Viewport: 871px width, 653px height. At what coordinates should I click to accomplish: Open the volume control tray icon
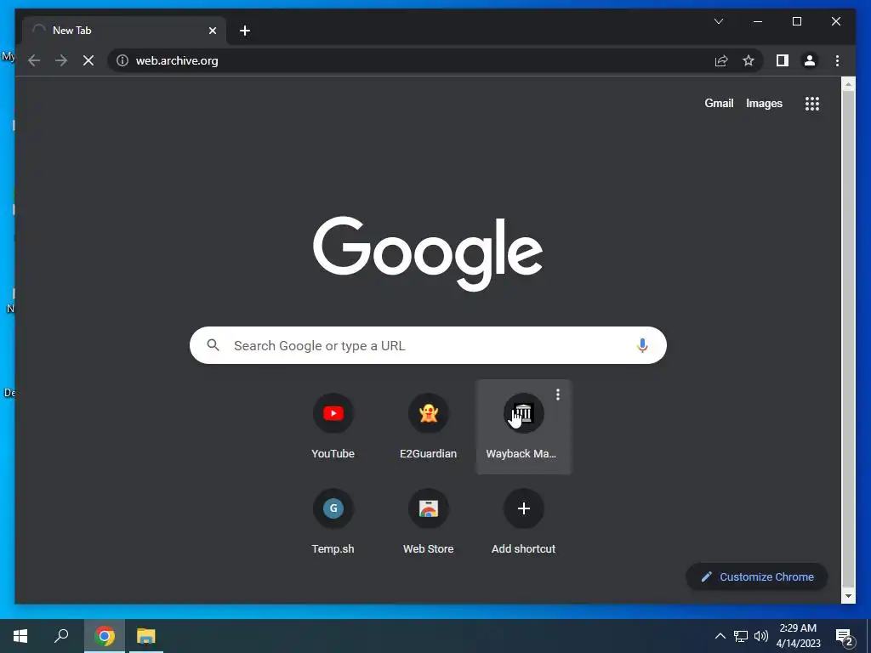click(761, 636)
